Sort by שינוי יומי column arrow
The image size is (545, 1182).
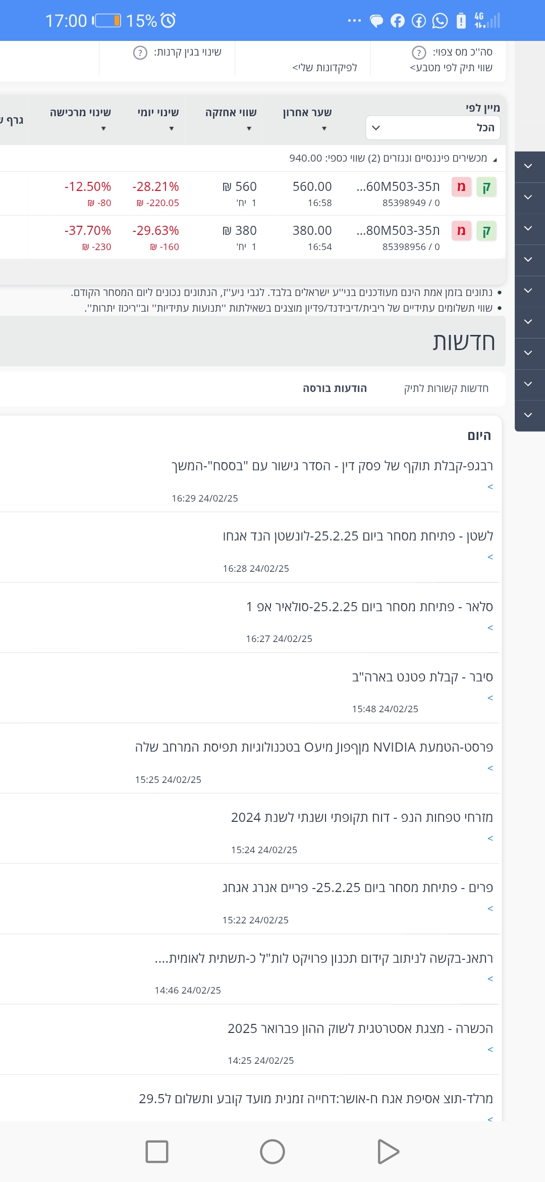[x=172, y=129]
